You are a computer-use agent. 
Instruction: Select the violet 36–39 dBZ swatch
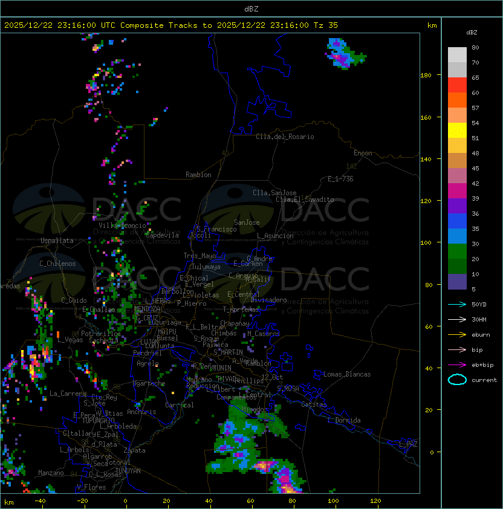(457, 206)
